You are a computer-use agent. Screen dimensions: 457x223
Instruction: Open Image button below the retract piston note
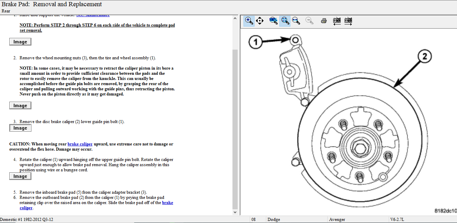(20, 105)
